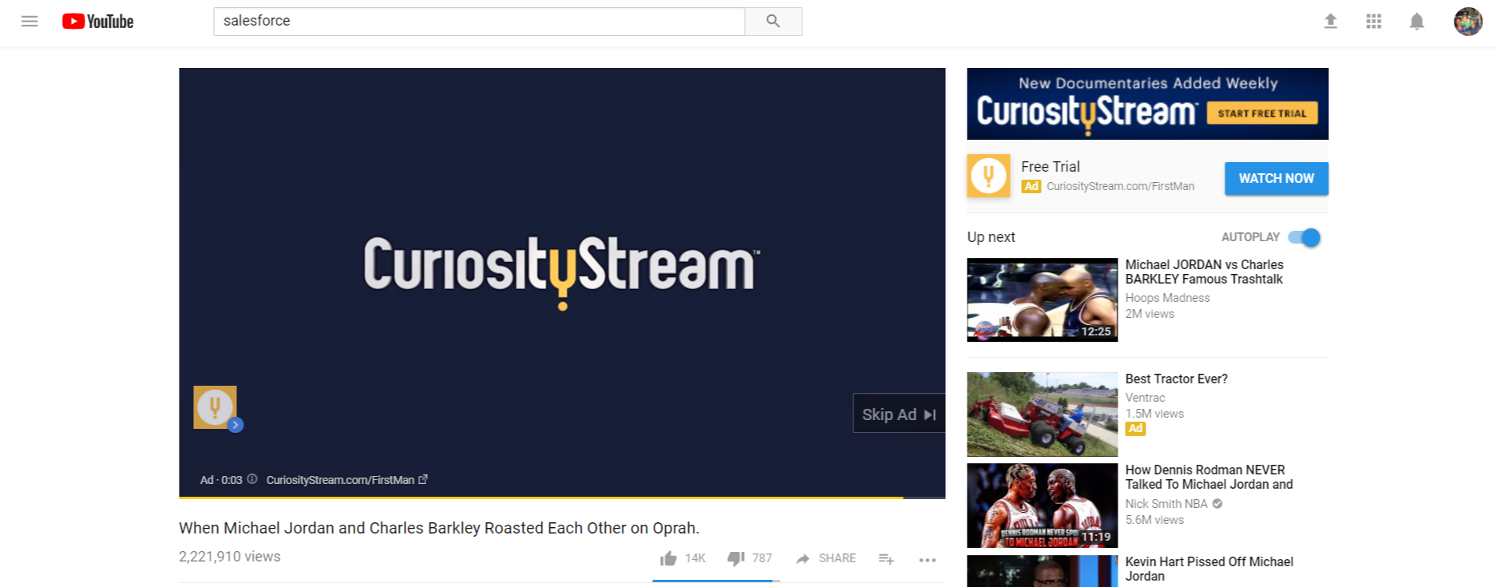Share the video
The height and width of the screenshot is (587, 1496).
click(x=825, y=558)
